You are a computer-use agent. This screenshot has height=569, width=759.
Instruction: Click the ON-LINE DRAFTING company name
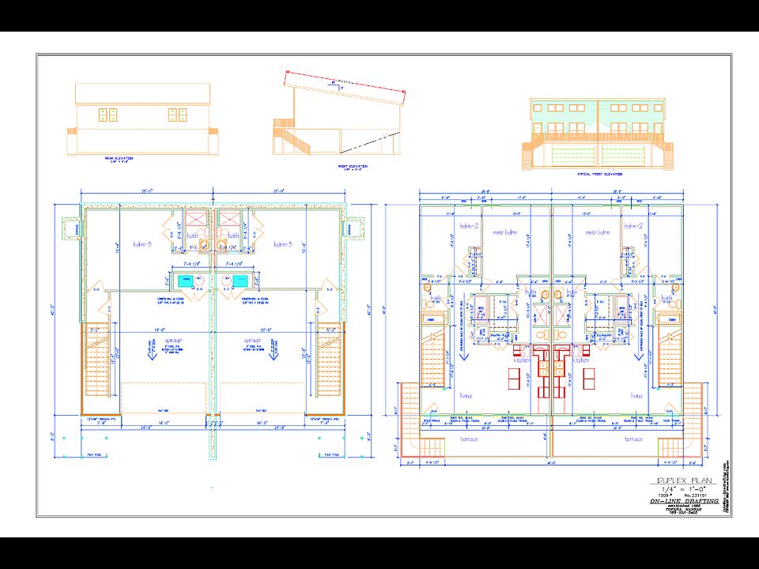click(684, 501)
